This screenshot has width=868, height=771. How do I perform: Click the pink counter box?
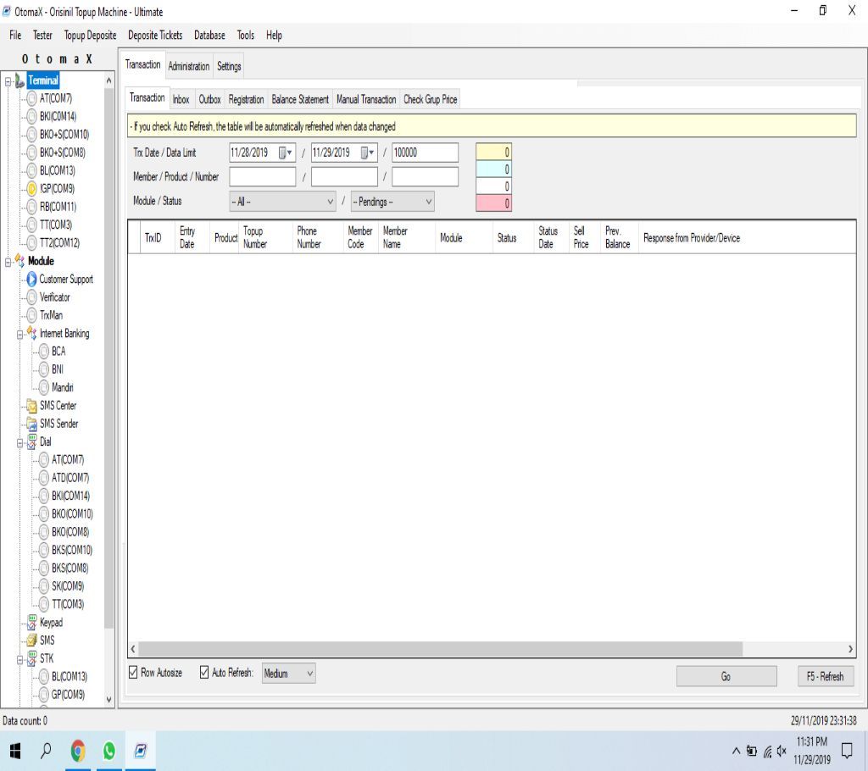click(x=493, y=203)
